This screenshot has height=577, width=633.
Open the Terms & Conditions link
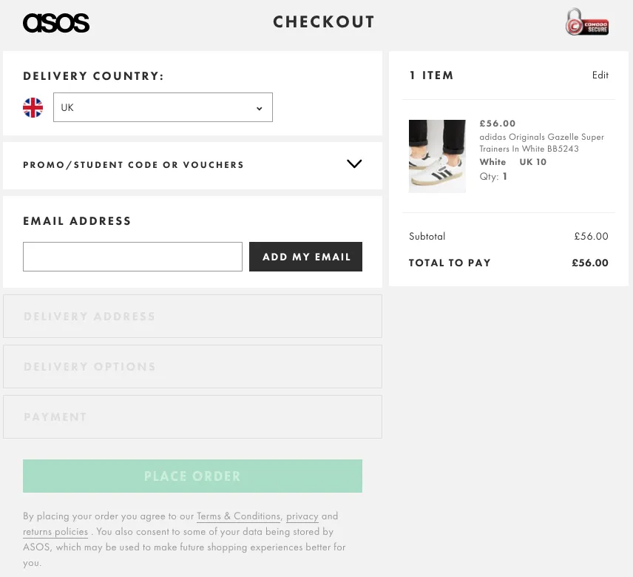point(238,516)
